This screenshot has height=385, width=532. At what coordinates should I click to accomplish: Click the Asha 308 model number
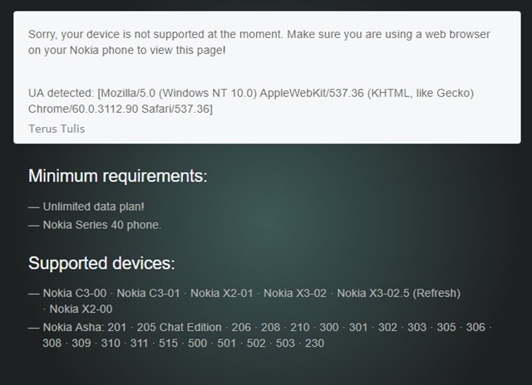point(52,343)
